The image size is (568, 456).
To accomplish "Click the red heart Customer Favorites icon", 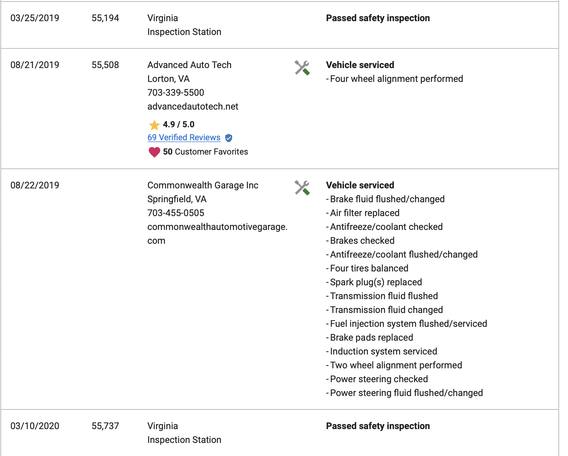I will pos(154,152).
